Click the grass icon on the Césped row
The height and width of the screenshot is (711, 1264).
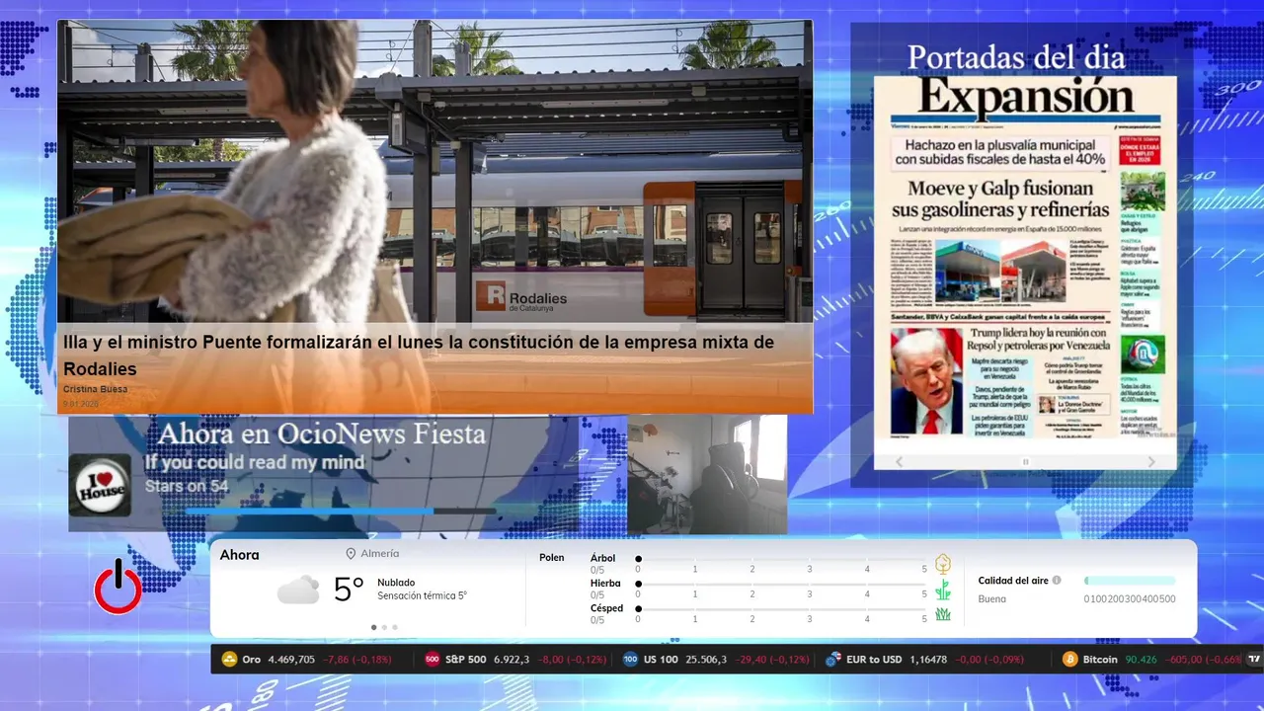coord(943,614)
